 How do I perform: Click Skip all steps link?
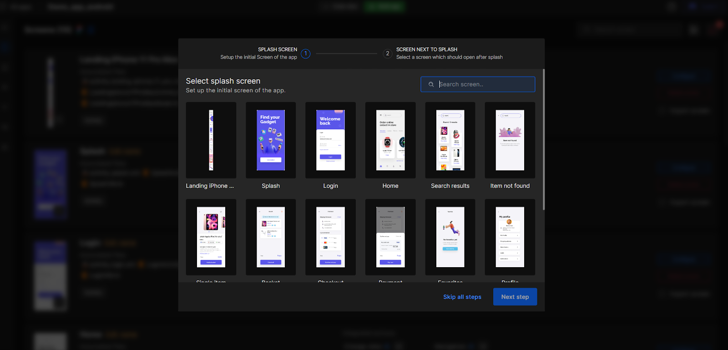click(x=462, y=297)
